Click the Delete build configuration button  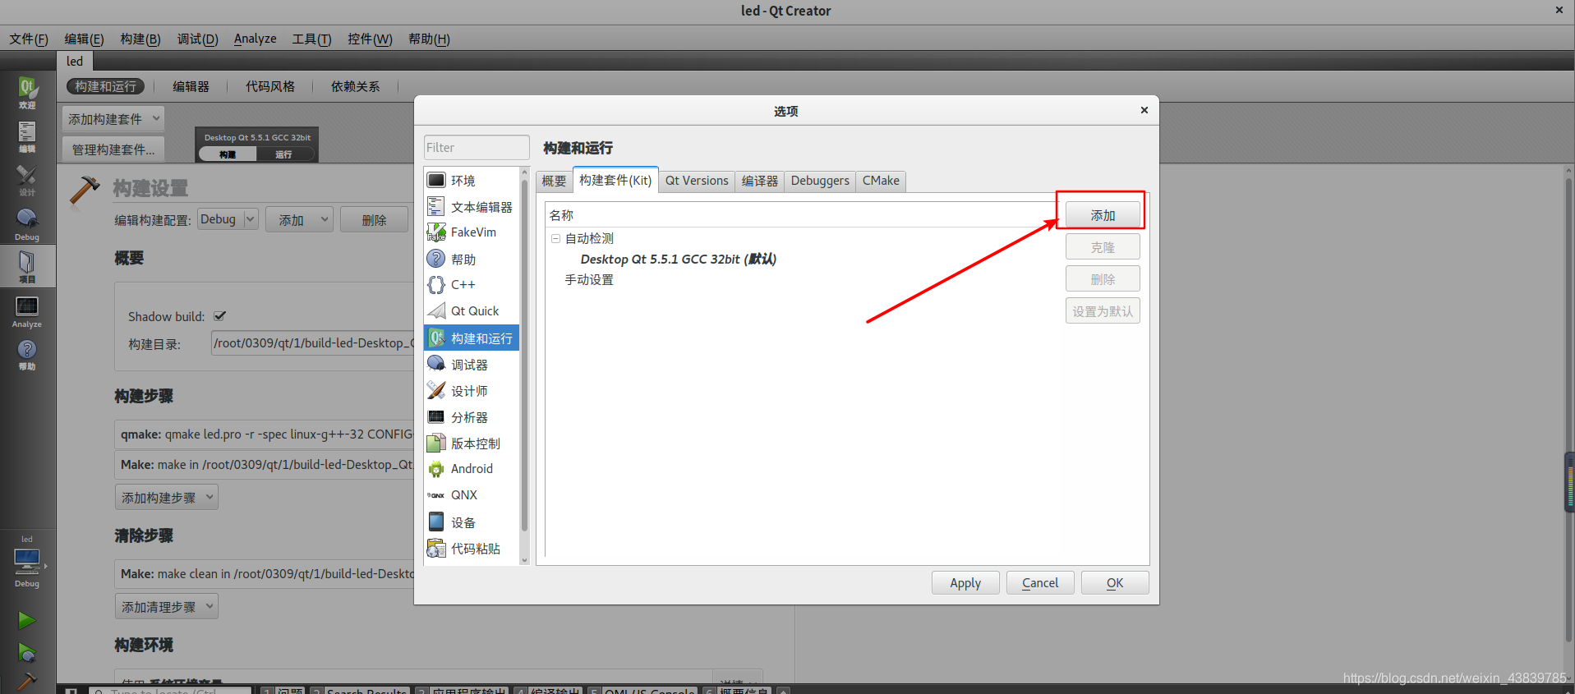click(x=374, y=219)
